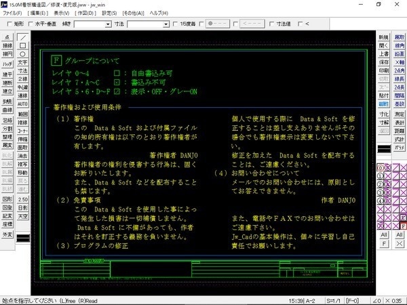Select the 曲線 curve tool
The height and width of the screenshot is (305, 407).
(x=7, y=110)
